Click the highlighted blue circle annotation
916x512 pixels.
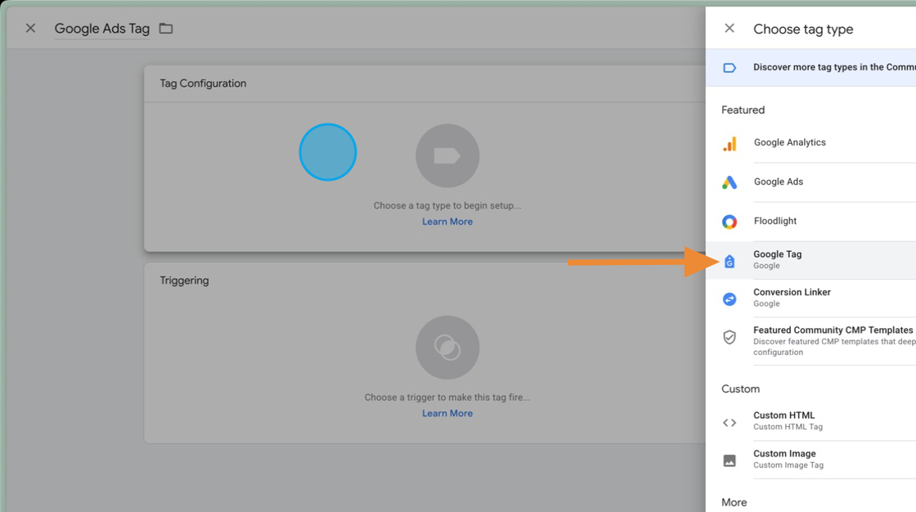(327, 152)
